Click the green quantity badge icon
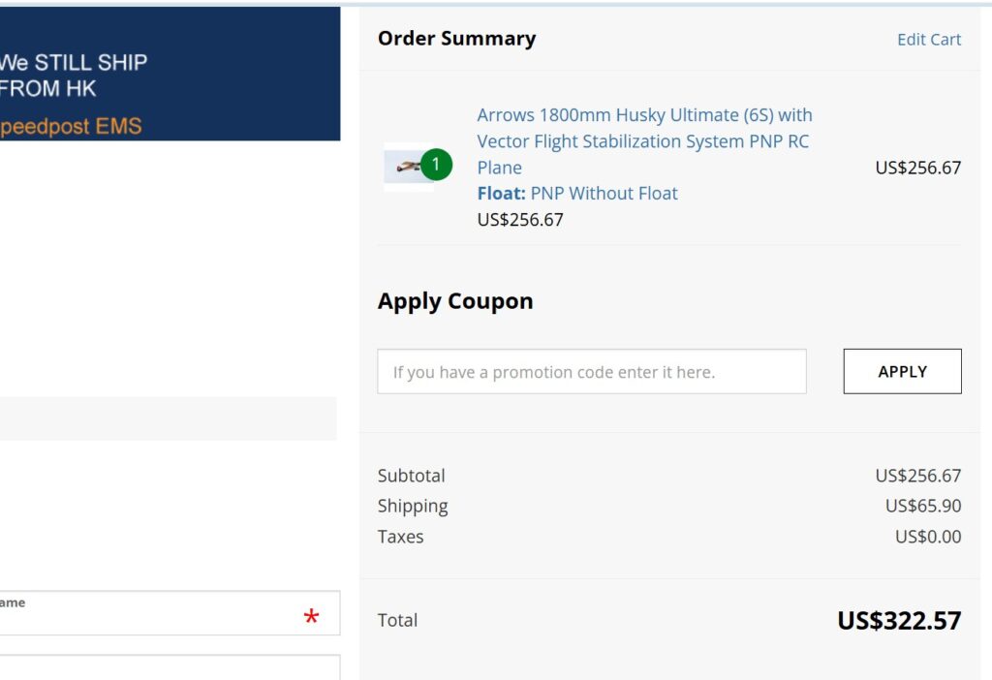Image resolution: width=992 pixels, height=680 pixels. tap(436, 165)
